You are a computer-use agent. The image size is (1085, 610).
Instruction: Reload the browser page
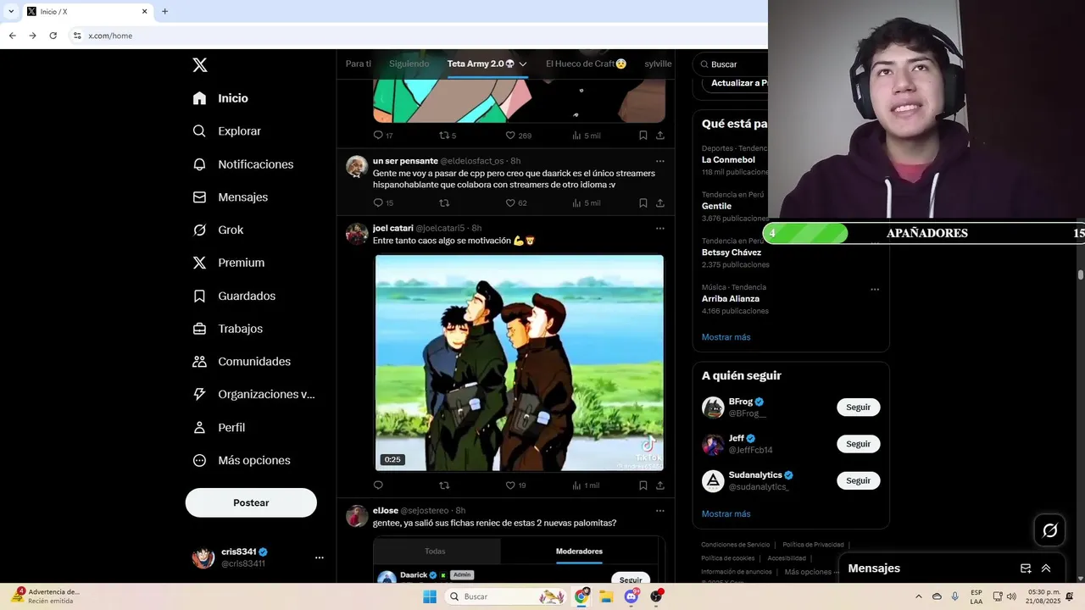[53, 36]
